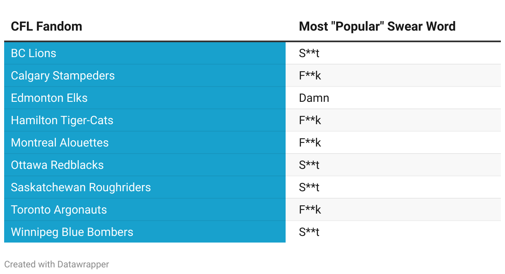Select the Hamilton Tiger-Cats cell
The width and height of the screenshot is (505, 274).
point(62,120)
